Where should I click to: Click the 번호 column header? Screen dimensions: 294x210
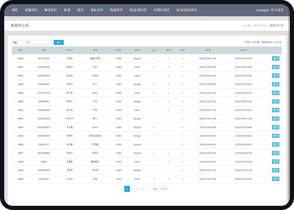tap(20, 50)
